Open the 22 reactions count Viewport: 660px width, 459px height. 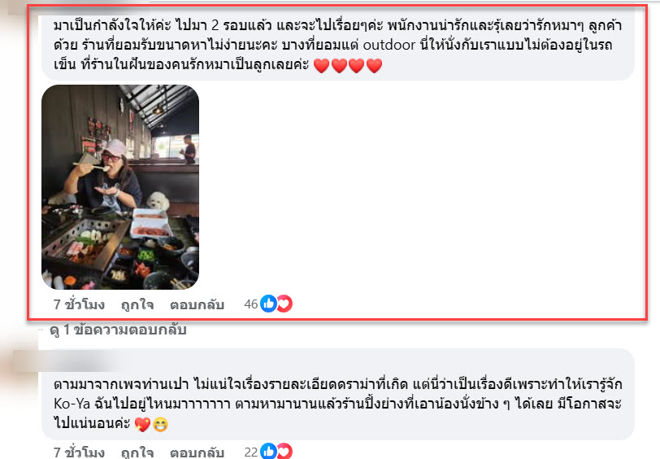251,452
